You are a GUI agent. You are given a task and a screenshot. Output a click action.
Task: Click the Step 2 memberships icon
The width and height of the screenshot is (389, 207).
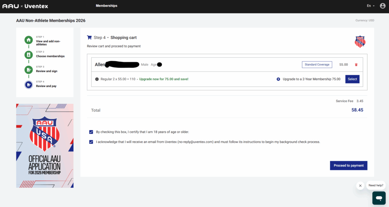[28, 55]
